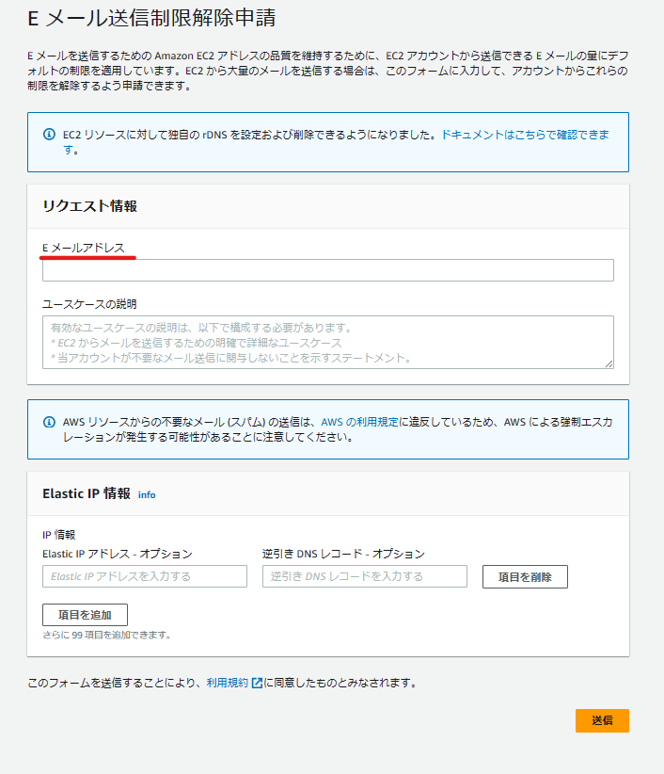Screen dimensions: 664x774
Task: Click the info link beside Elastic IP 情報
Action: (x=147, y=494)
